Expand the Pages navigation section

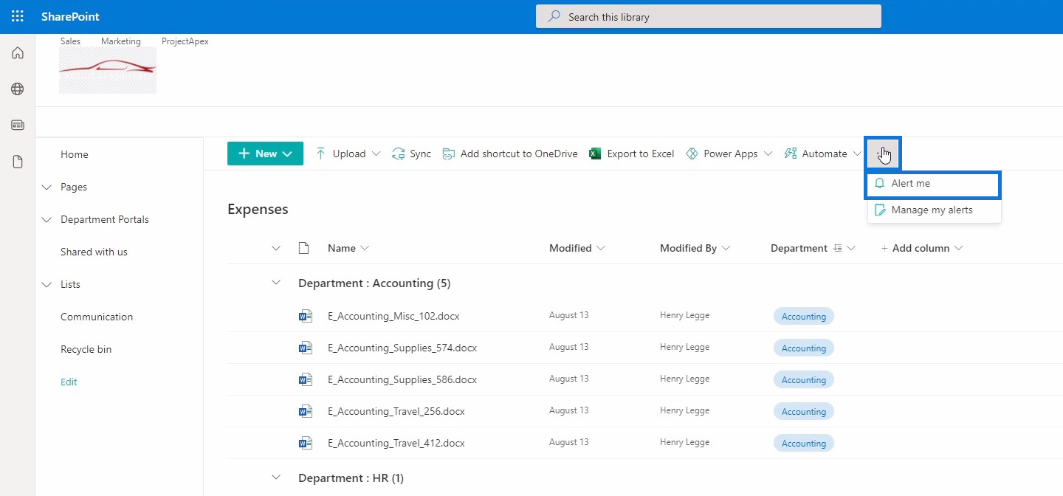pos(47,187)
